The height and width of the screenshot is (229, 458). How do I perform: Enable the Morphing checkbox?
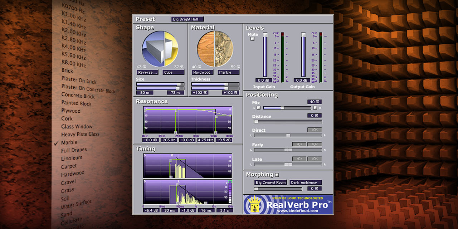click(277, 175)
